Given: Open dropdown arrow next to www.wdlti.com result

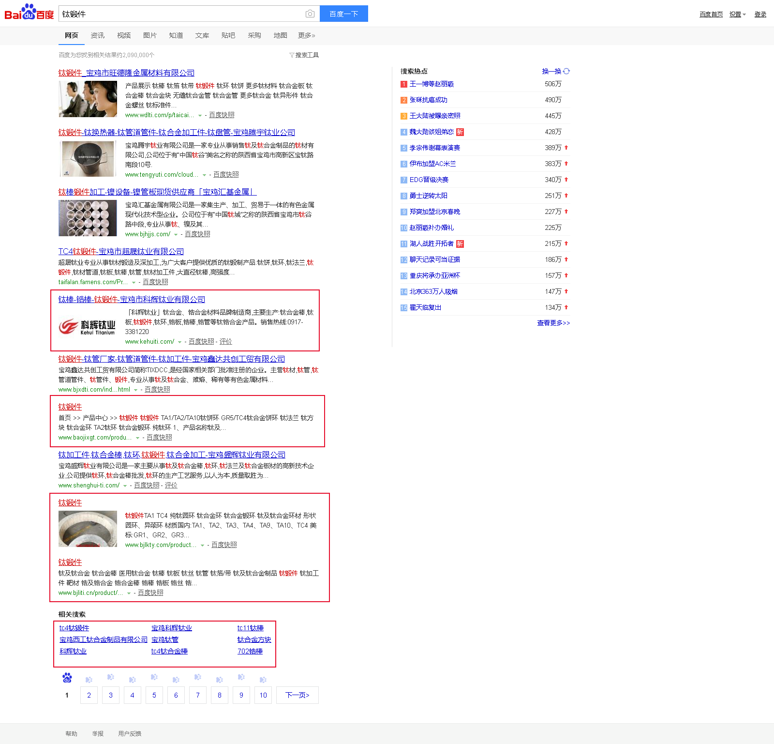Looking at the screenshot, I should click(x=200, y=116).
